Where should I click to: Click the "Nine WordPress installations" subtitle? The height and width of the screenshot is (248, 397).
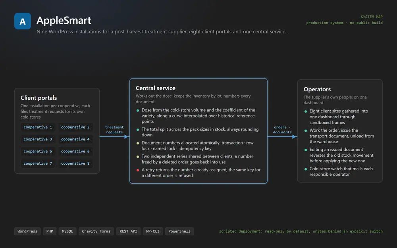click(x=162, y=32)
